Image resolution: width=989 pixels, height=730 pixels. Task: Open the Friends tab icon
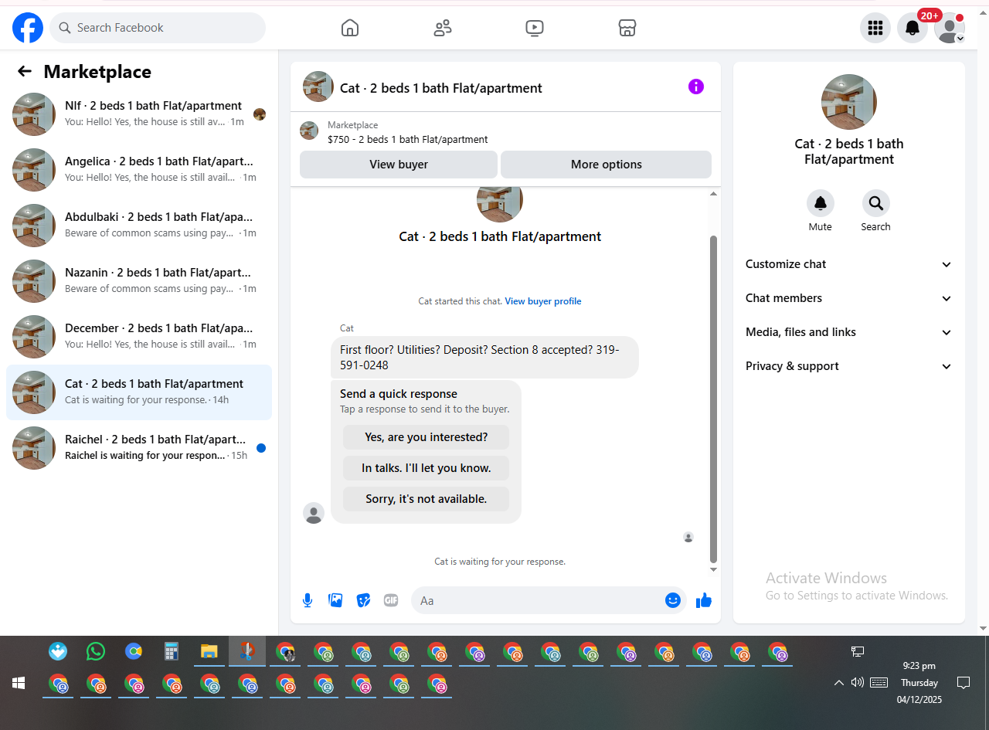coord(443,29)
